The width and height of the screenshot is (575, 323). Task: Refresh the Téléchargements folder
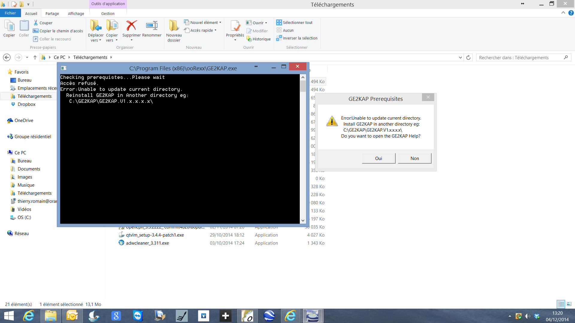pos(468,57)
